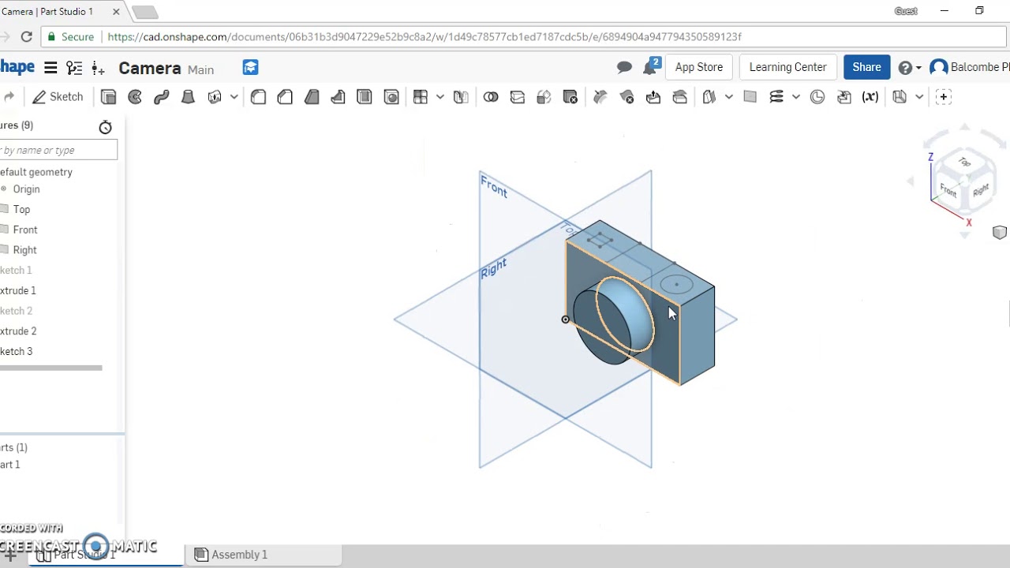Select the Loft tool
The height and width of the screenshot is (568, 1010).
188,97
